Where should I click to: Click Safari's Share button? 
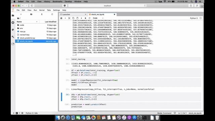pos(191,6)
